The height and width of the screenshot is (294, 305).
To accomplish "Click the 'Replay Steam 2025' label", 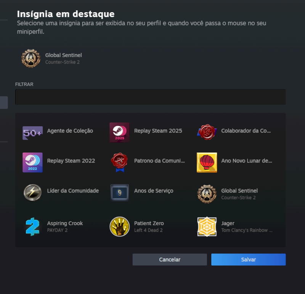I will click(x=158, y=131).
